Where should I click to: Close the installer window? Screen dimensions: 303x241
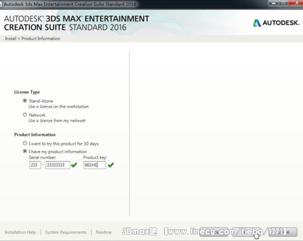pyautogui.click(x=296, y=3)
